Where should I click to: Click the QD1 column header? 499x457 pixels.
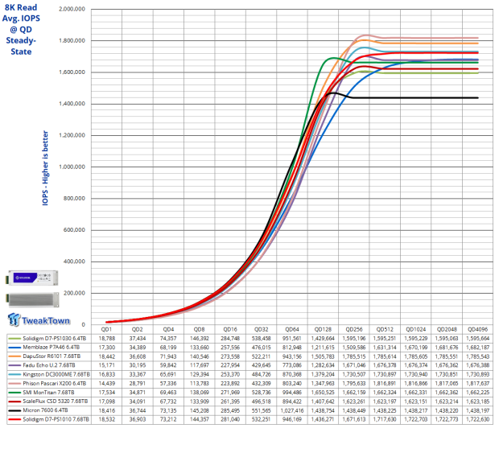point(106,329)
